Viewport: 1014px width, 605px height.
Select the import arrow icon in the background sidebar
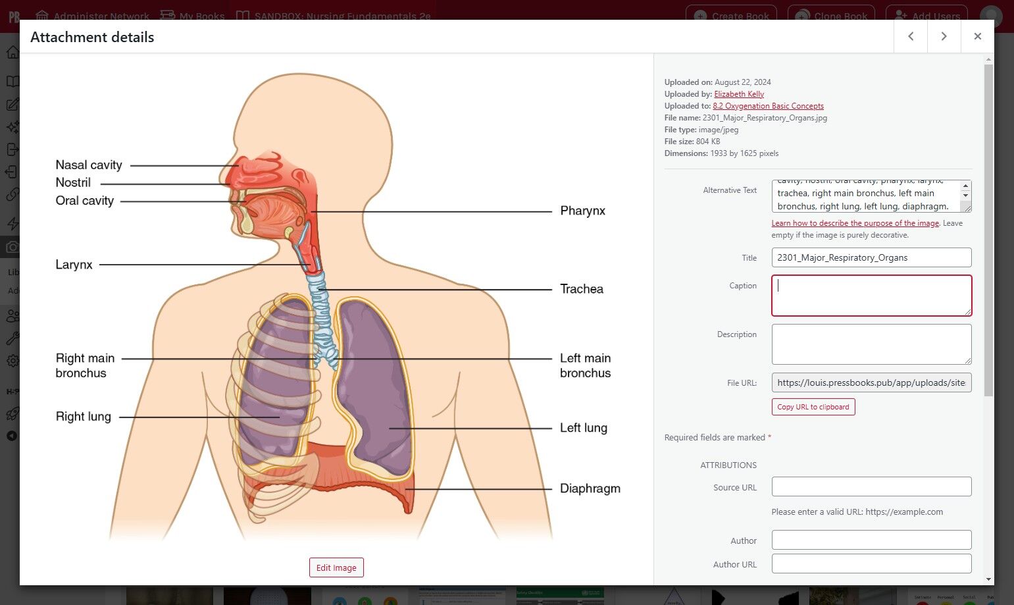click(x=12, y=172)
